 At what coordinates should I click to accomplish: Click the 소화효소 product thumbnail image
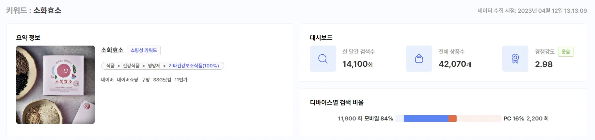pyautogui.click(x=55, y=85)
